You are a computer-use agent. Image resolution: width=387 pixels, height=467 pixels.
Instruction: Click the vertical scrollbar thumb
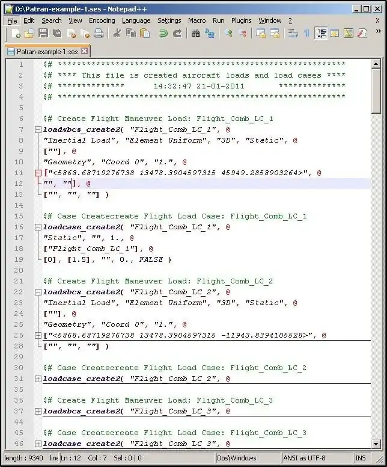pos(376,91)
